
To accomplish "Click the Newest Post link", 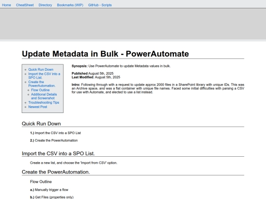I will [37, 107].
